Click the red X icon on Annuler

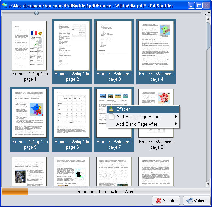pyautogui.click(x=158, y=201)
